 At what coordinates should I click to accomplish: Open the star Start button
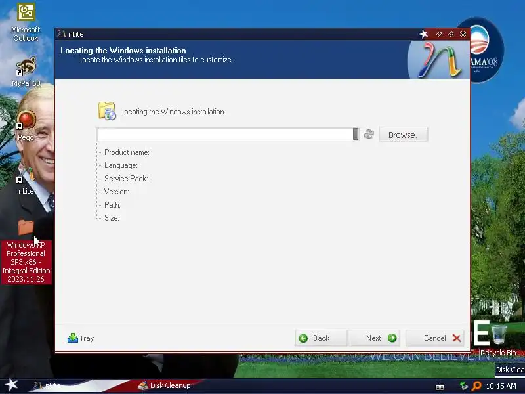pos(11,385)
